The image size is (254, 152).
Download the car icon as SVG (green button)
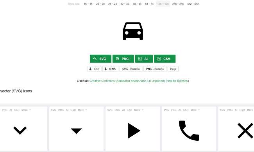tap(100, 59)
